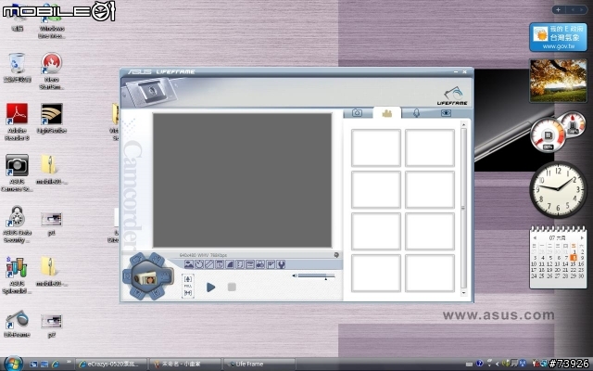This screenshot has height=371, width=593.
Task: Click the thumbnail list scroll up arrow
Action: point(463,124)
